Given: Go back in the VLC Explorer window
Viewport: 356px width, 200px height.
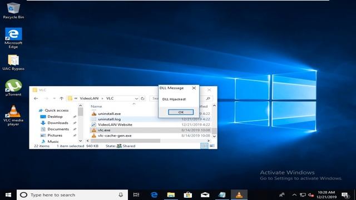Looking at the screenshot, I should pos(36,98).
